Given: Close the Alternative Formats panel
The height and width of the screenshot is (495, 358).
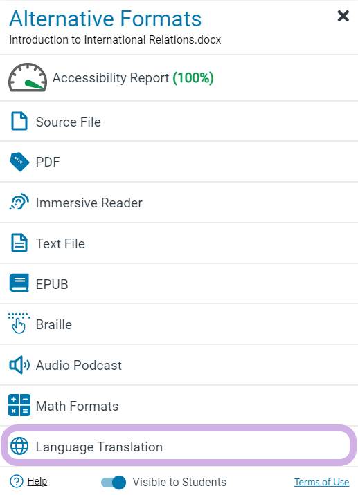Looking at the screenshot, I should [x=343, y=16].
